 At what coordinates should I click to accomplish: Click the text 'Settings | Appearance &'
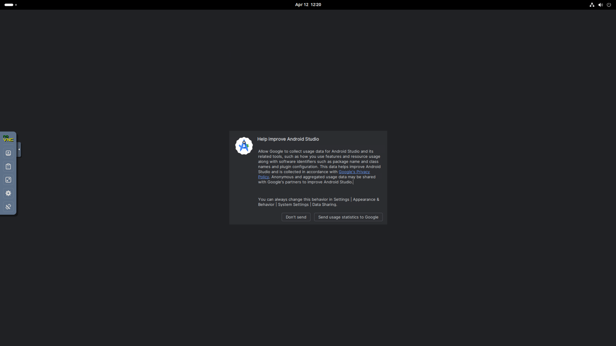point(357,200)
